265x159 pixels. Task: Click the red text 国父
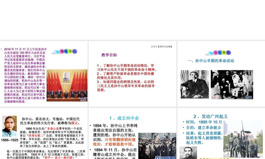(75, 123)
